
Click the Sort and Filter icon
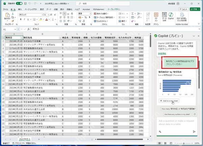click(139, 14)
